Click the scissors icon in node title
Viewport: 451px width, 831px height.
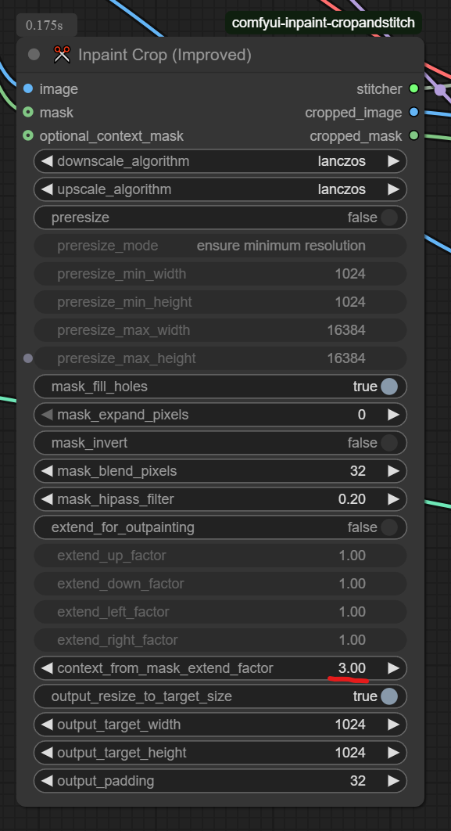[x=62, y=55]
